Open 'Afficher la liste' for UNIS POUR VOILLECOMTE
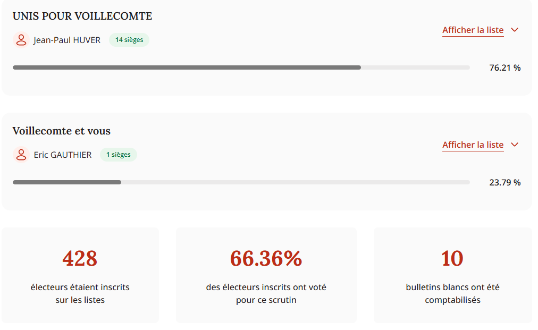 473,30
